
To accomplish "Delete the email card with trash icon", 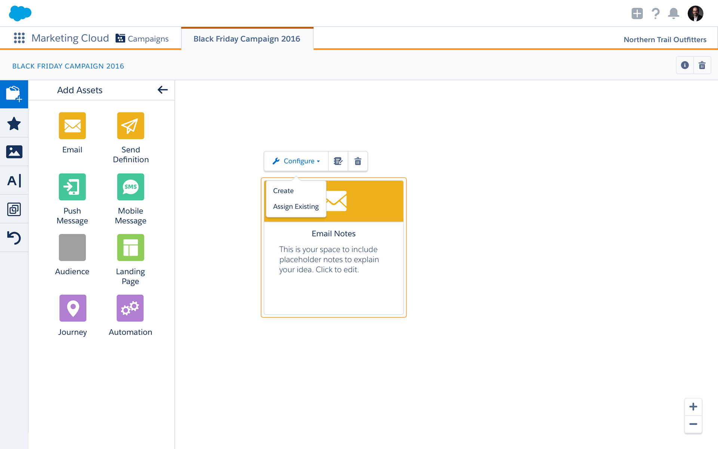I will tap(358, 161).
